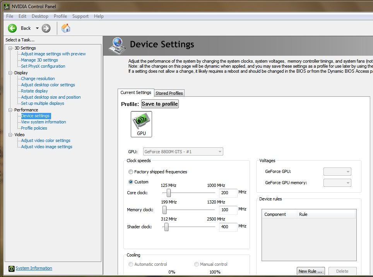
Task: Open the GeForce GPU voltage dropdown
Action: click(337, 171)
